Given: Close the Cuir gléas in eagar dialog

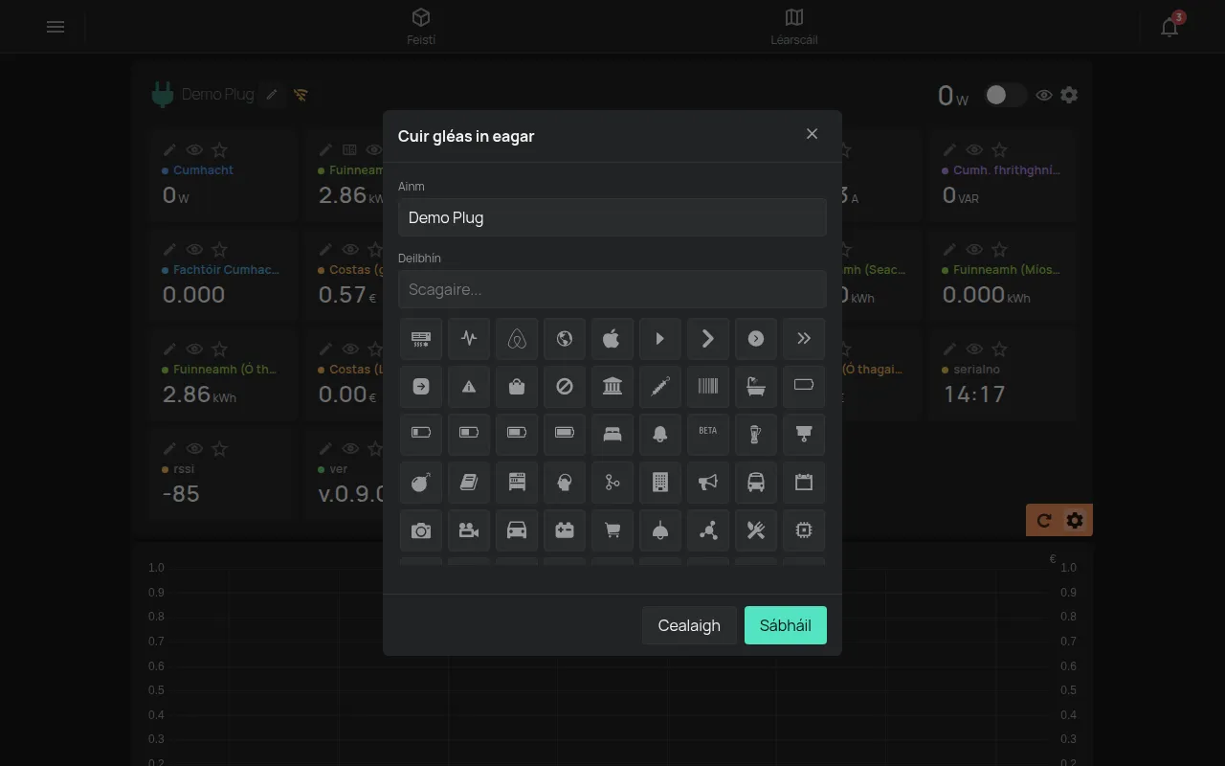Looking at the screenshot, I should 812,134.
